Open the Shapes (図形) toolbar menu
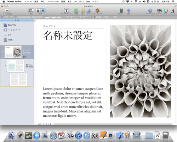The height and width of the screenshot is (142, 177). [x=76, y=11]
